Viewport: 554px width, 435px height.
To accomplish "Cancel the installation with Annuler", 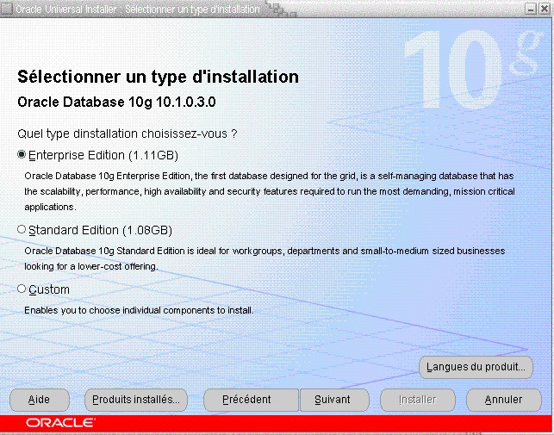I will 503,400.
